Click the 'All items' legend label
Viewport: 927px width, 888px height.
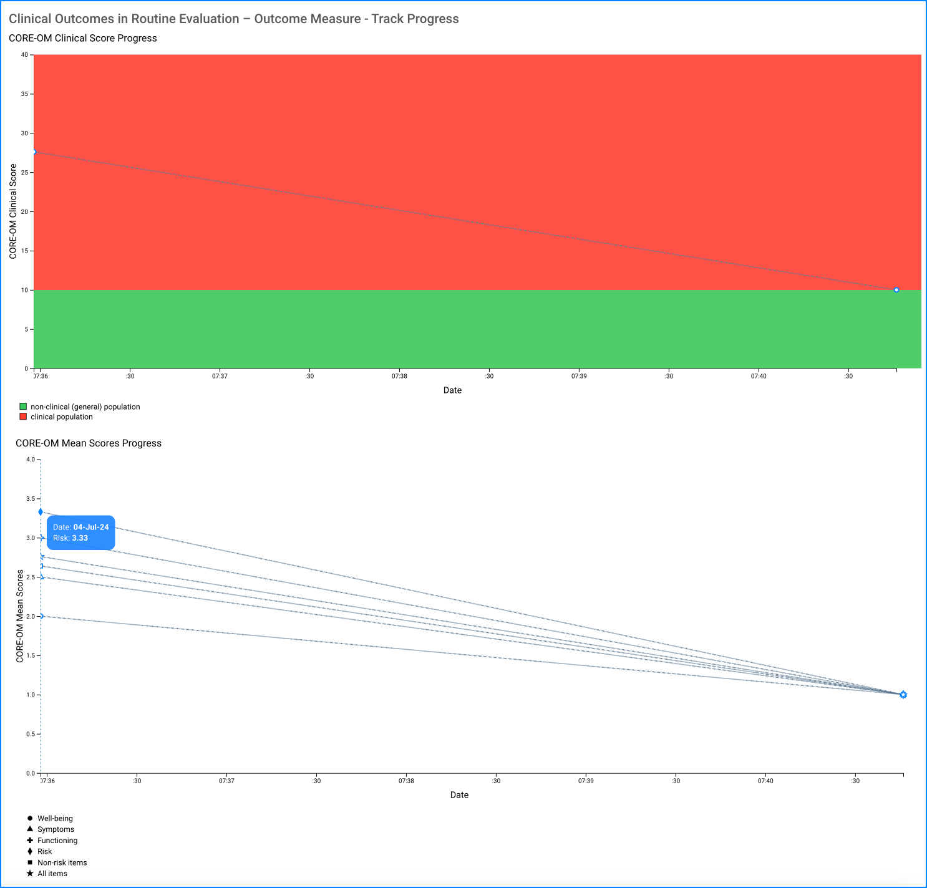pos(52,874)
